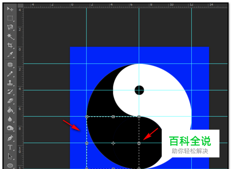The image size is (231, 169).
Task: Select the Pencil tool
Action: click(x=10, y=74)
